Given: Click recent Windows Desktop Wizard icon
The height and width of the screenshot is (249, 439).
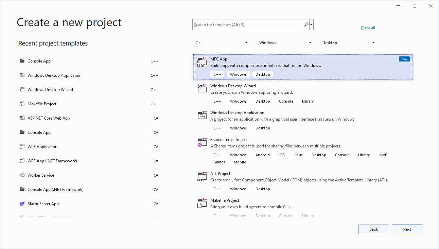Looking at the screenshot, I should pyautogui.click(x=22, y=90).
